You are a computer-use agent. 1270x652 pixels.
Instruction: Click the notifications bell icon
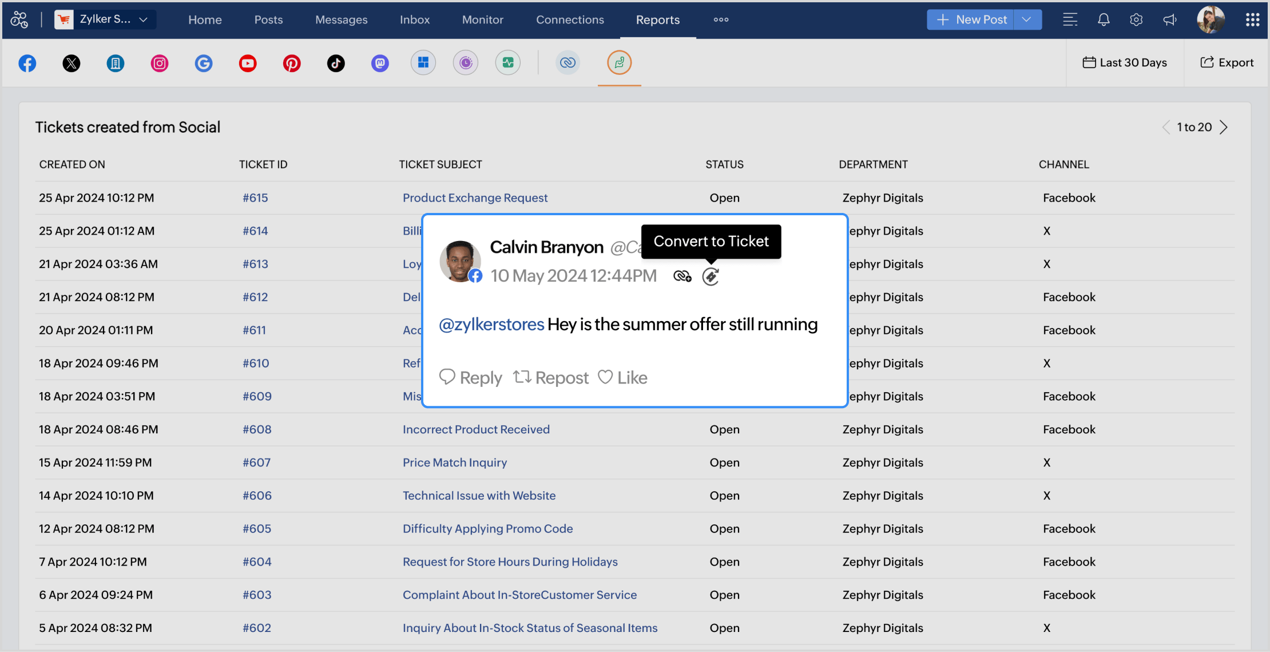pyautogui.click(x=1103, y=19)
